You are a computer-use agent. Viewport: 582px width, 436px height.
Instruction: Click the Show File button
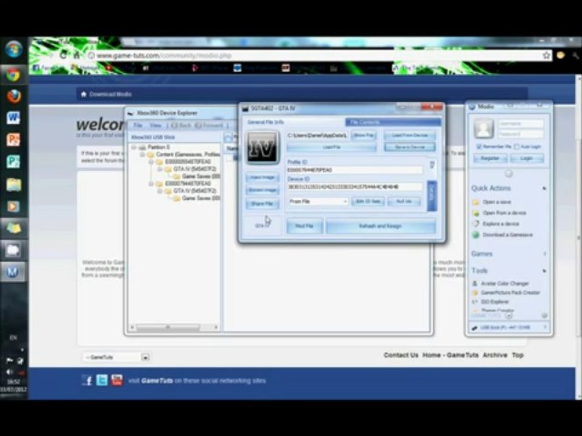(364, 135)
